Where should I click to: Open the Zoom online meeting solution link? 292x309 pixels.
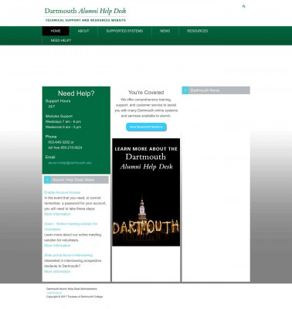pos(71,226)
